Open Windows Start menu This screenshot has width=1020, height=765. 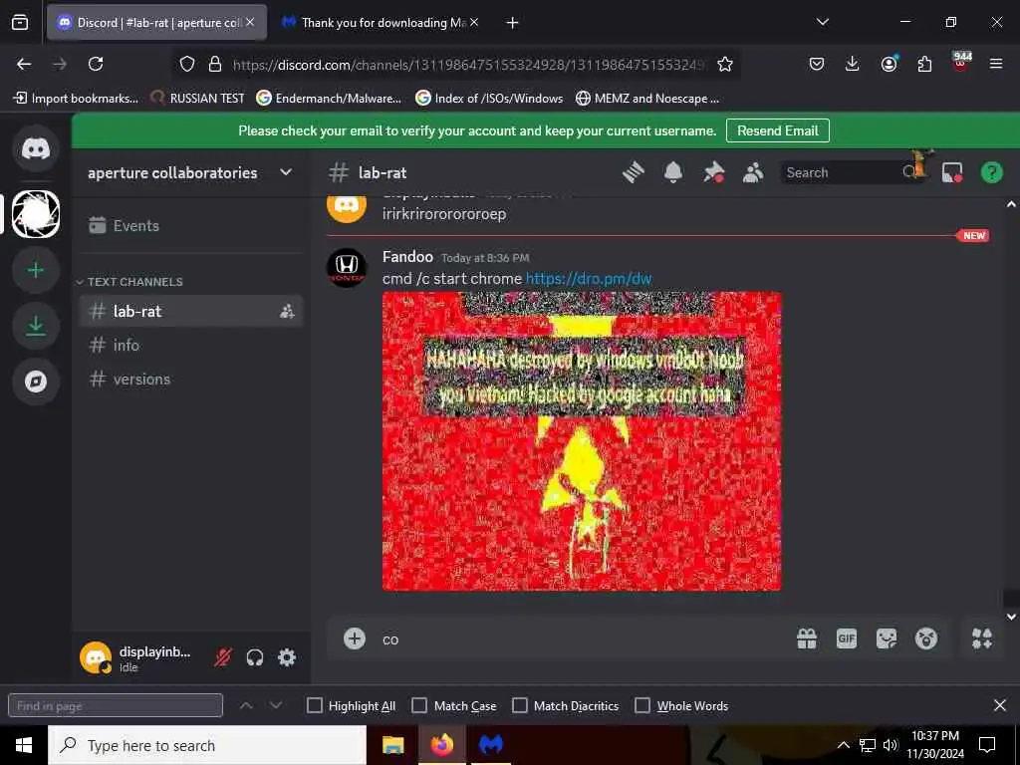(x=24, y=745)
